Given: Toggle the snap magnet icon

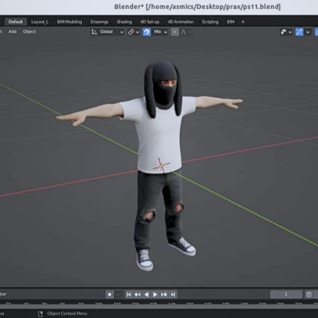Looking at the screenshot, I should point(147,32).
